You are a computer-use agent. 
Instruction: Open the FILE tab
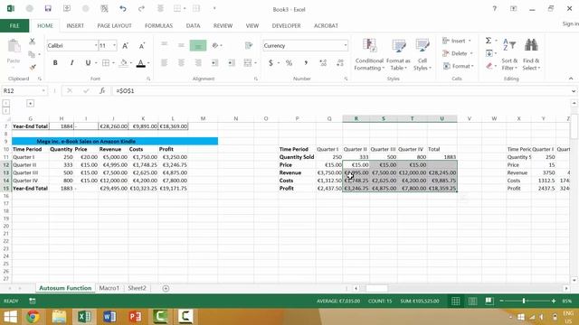14,26
